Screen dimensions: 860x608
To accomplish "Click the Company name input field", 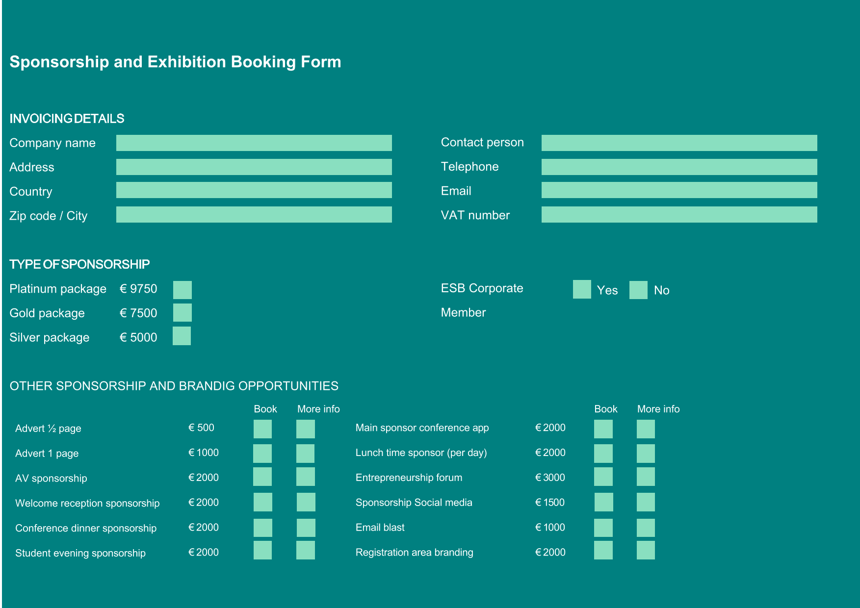I will (x=254, y=143).
